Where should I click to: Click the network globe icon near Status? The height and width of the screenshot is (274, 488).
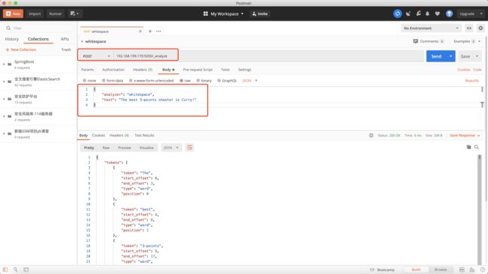(371, 136)
